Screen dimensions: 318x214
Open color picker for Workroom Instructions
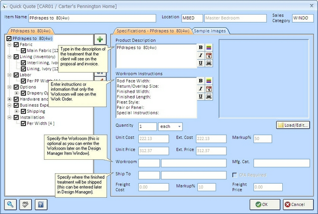click(x=209, y=81)
